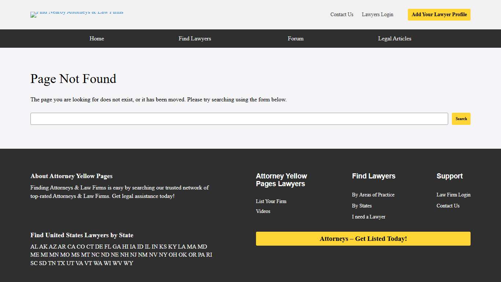Open the Home page from navigation
501x282 pixels.
click(96, 39)
